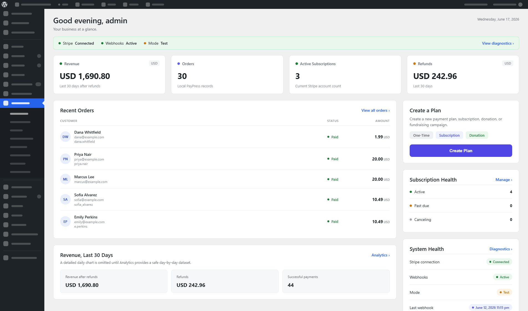Click the date Wednesday, June 17, 2026
528x311 pixels.
tap(498, 19)
